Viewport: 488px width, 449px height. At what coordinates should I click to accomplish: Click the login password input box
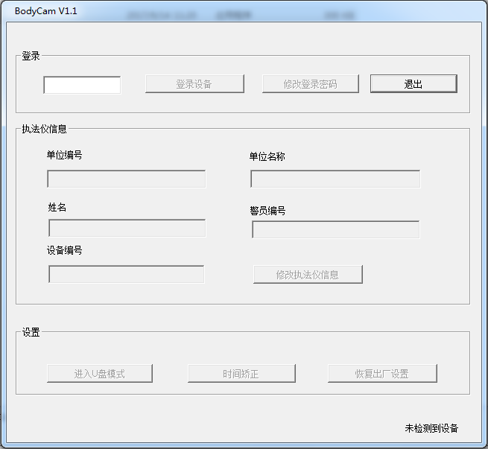[x=82, y=85]
